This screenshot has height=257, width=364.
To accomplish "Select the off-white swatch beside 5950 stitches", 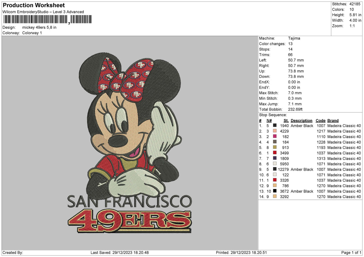I will [x=275, y=163].
